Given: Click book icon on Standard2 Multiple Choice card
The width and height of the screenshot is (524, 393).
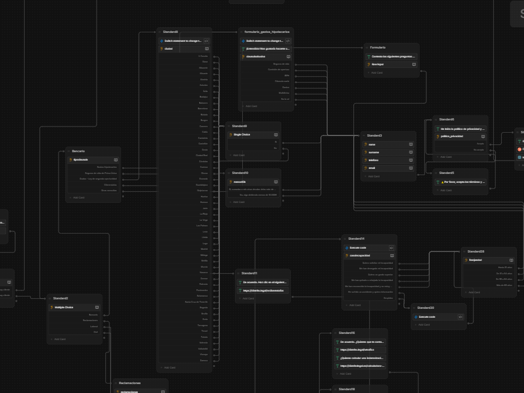Looking at the screenshot, I should click(97, 307).
